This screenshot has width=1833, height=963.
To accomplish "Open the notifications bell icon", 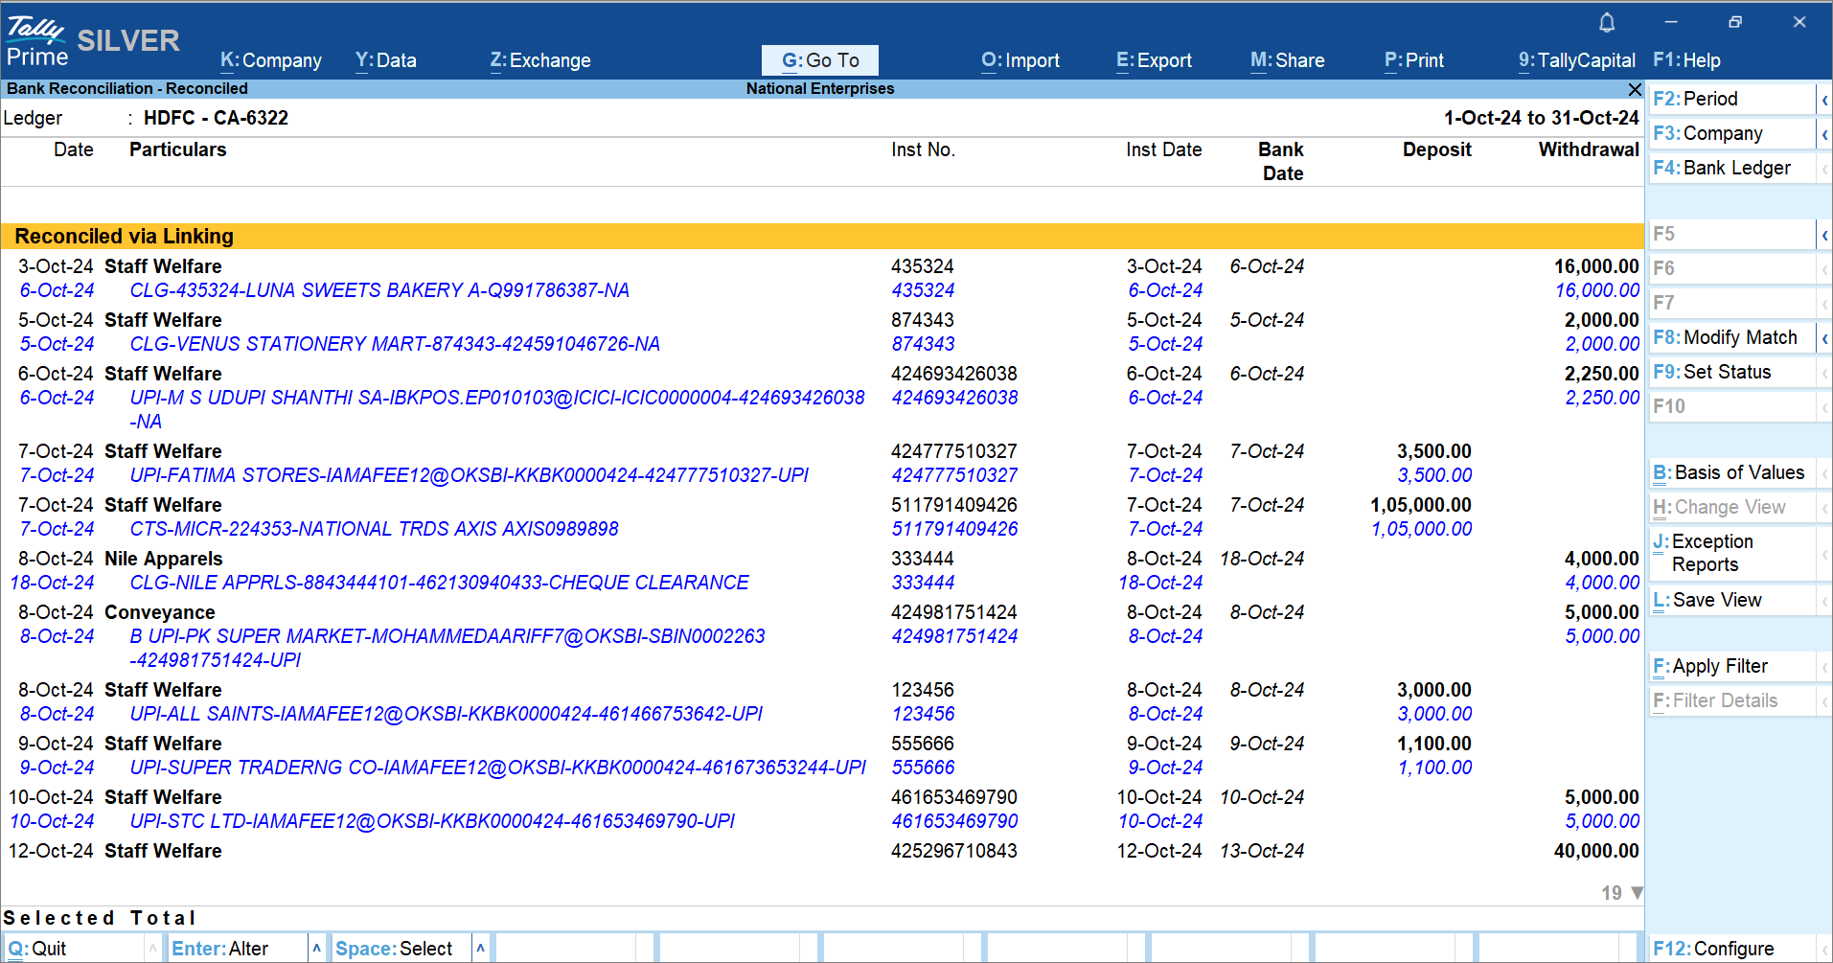I will (1607, 22).
